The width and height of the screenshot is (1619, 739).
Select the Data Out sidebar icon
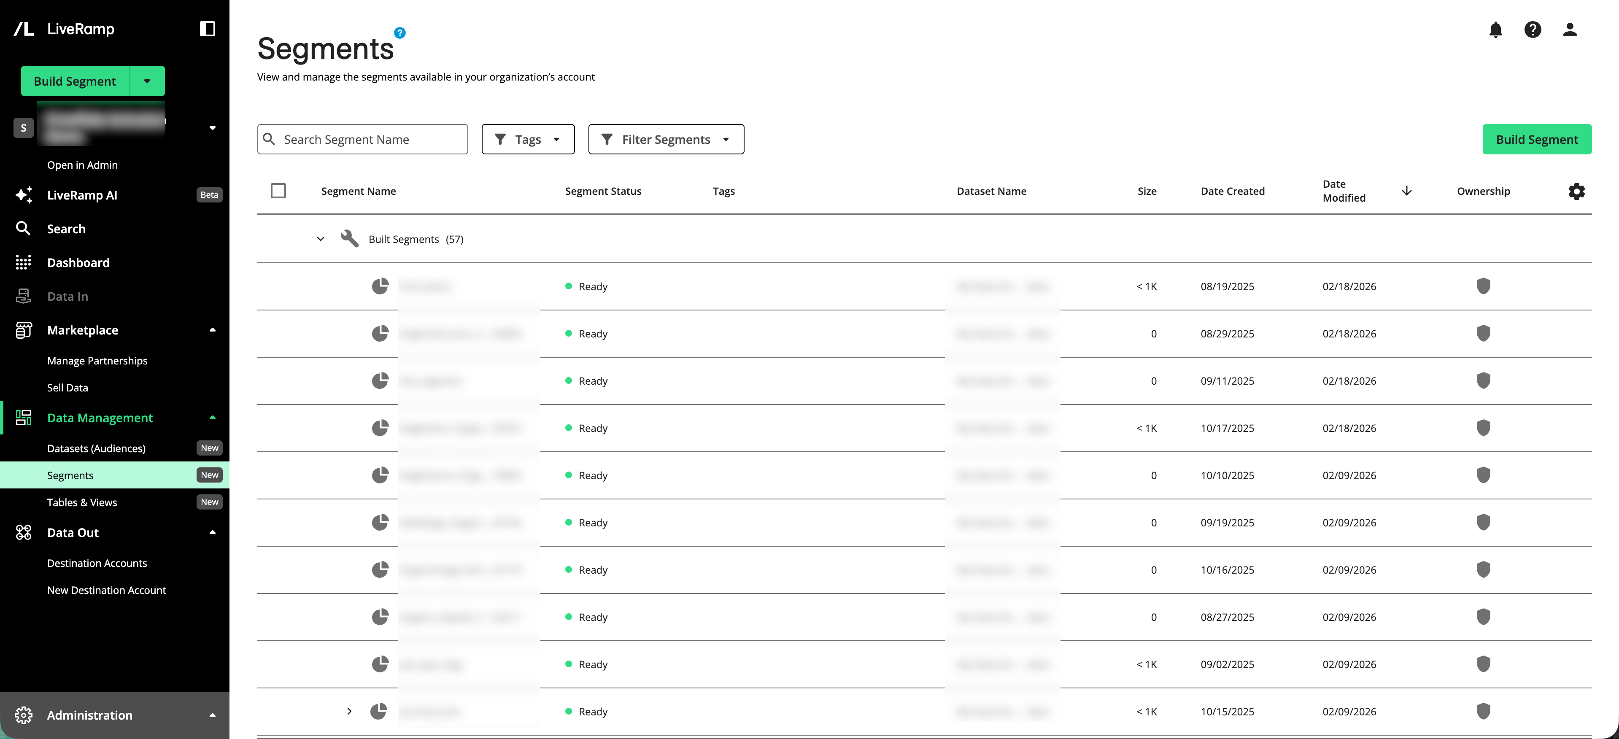[x=23, y=532]
